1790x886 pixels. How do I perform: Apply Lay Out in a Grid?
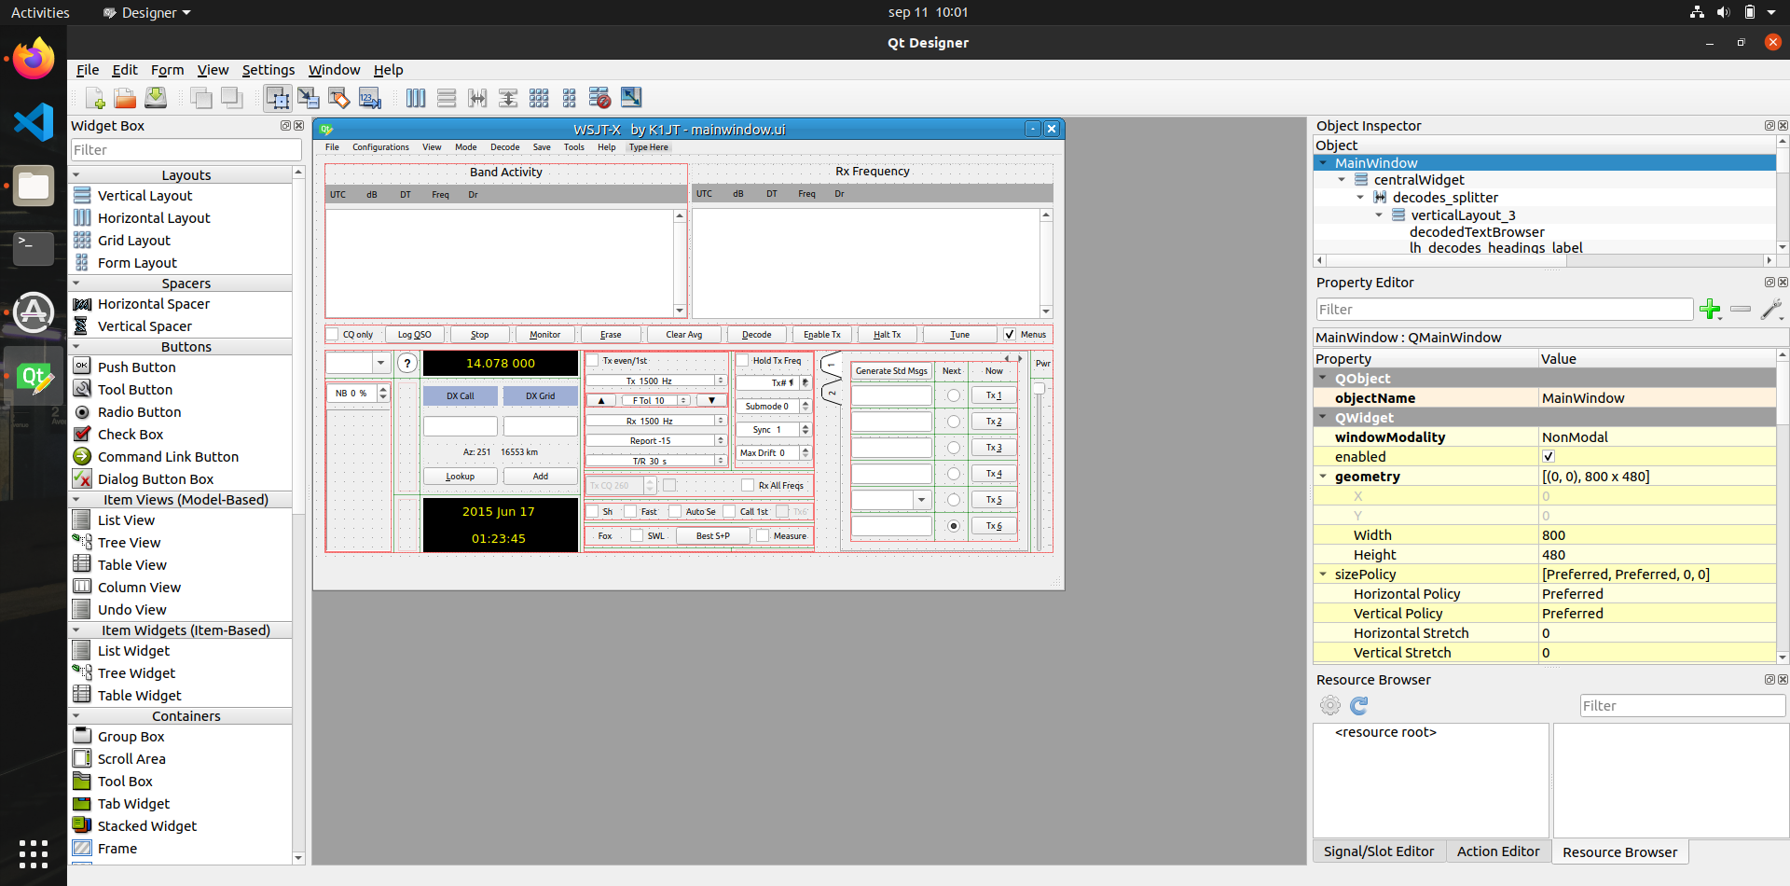(x=539, y=98)
